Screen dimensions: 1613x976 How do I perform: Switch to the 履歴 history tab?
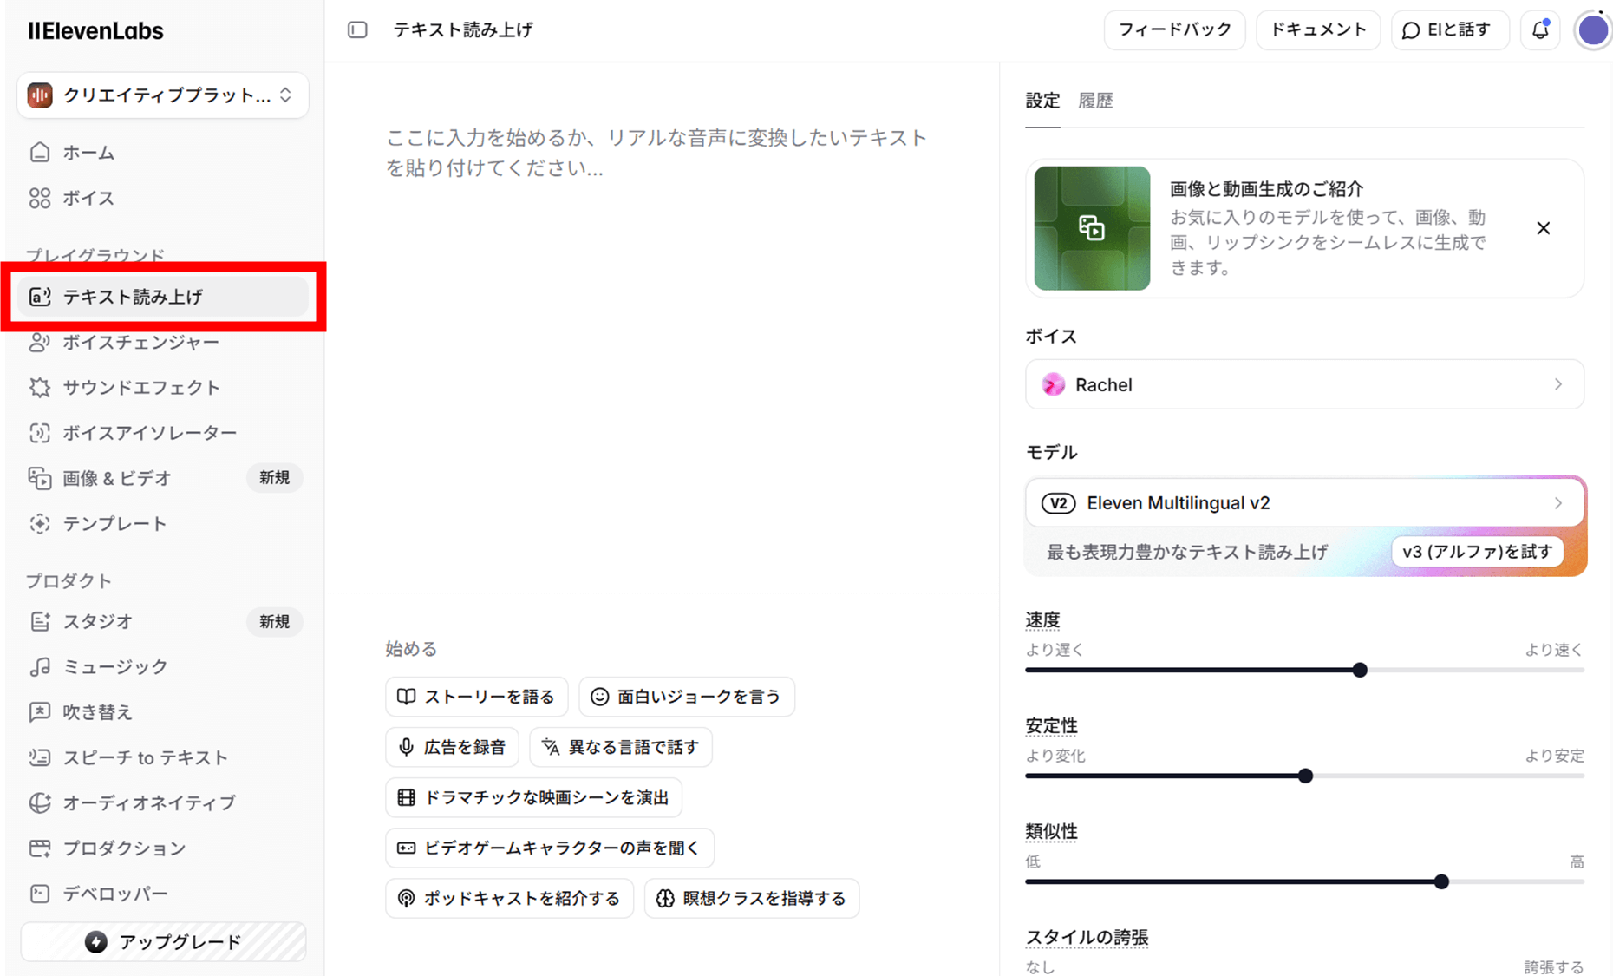1094,101
